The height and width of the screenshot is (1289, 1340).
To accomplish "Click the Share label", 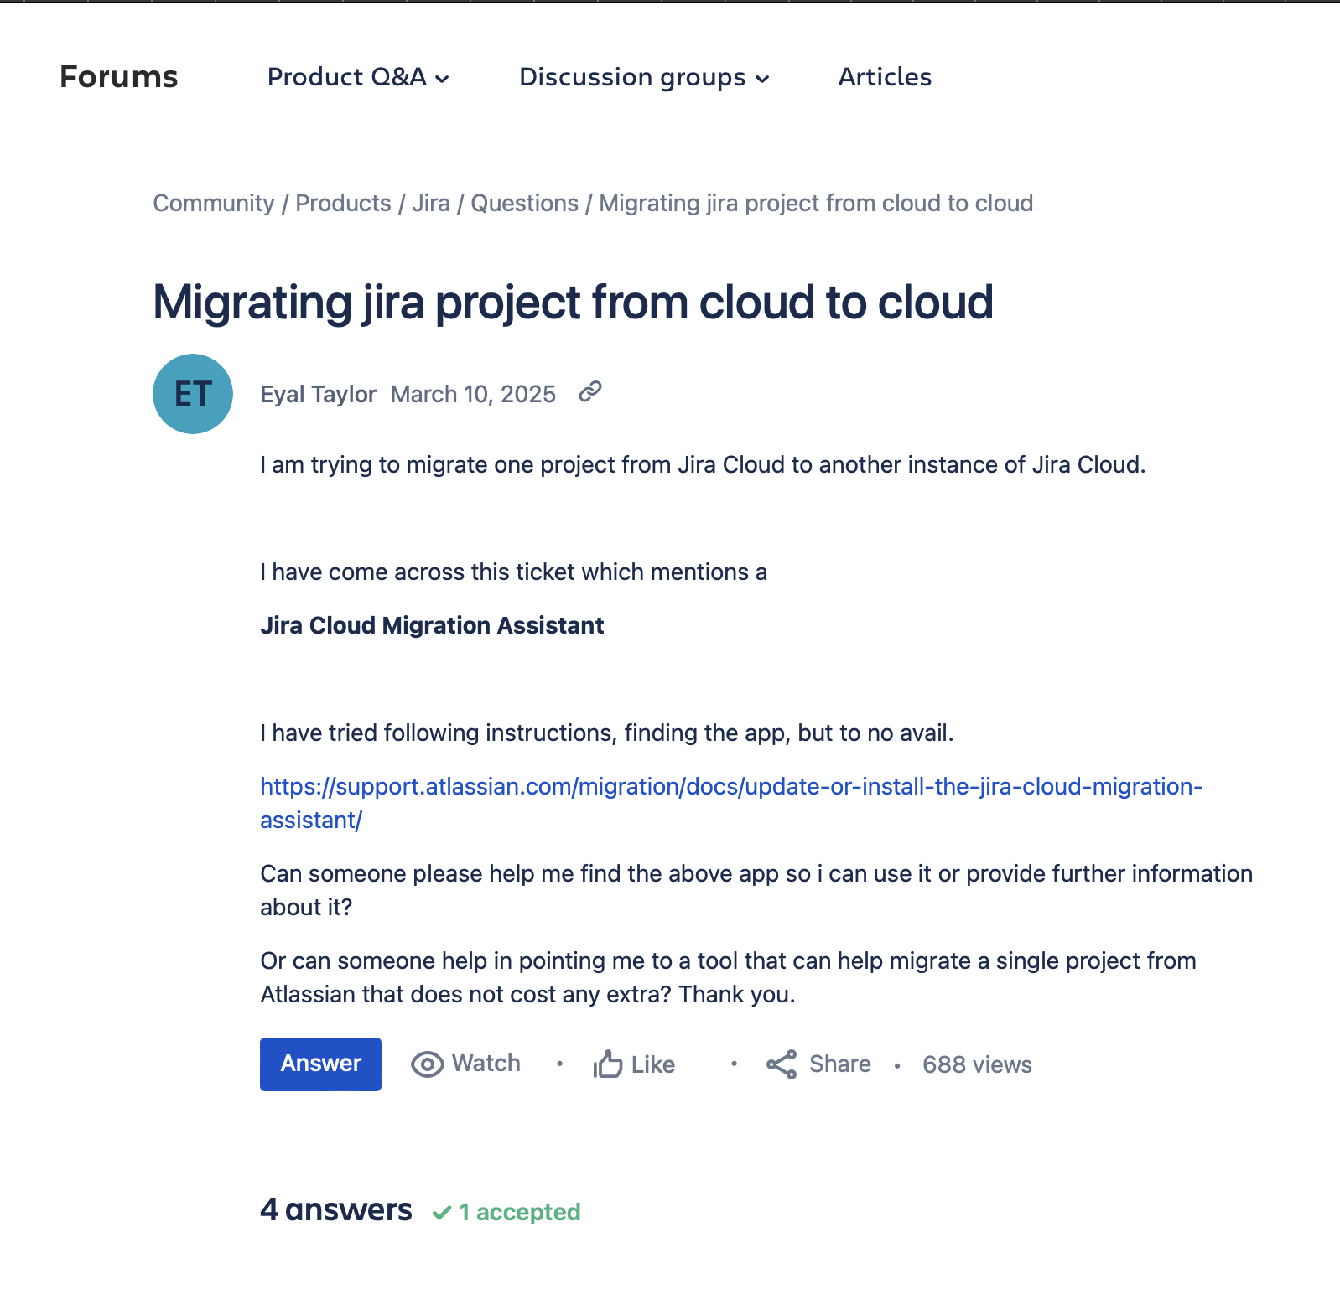I will (x=840, y=1064).
